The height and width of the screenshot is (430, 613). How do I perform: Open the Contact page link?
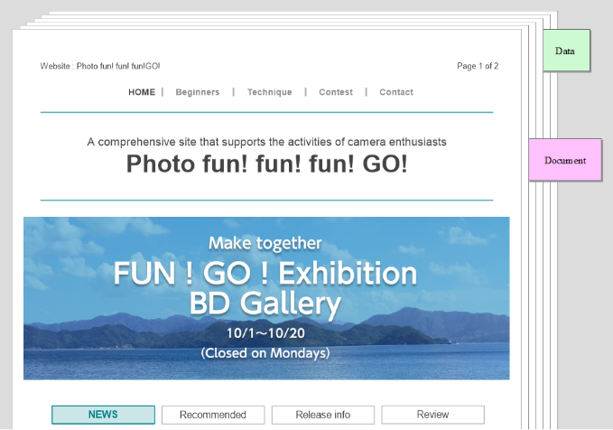(x=396, y=92)
